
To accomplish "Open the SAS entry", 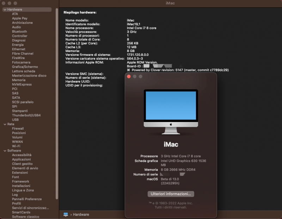I will (x=15, y=93).
